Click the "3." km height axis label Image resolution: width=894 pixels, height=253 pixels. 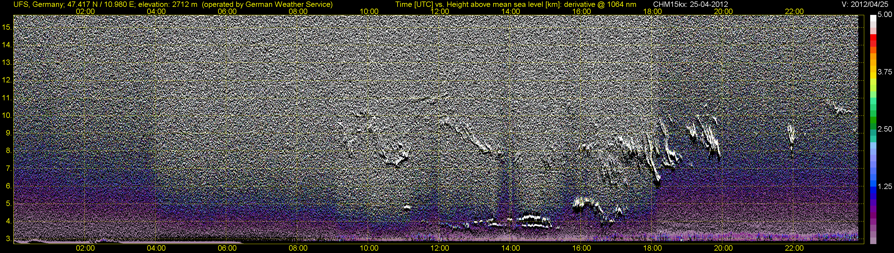pyautogui.click(x=9, y=239)
